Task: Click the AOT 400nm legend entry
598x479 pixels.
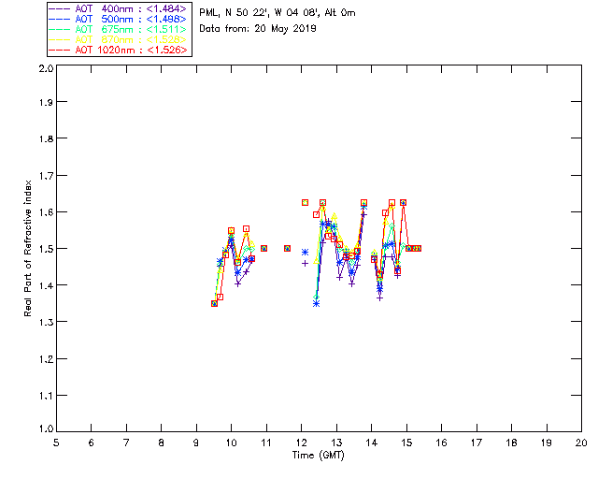Action: point(118,8)
